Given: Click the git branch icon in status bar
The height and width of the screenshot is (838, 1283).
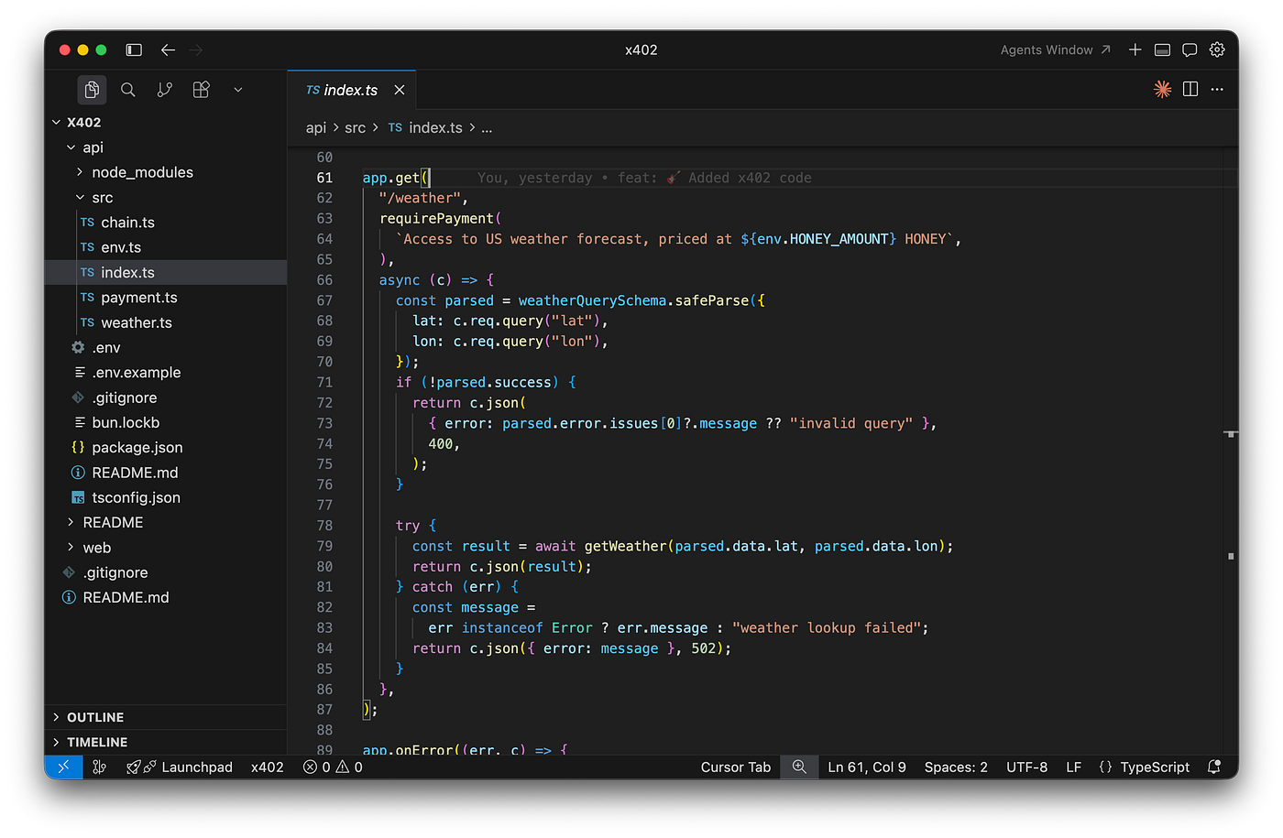Looking at the screenshot, I should (100, 767).
